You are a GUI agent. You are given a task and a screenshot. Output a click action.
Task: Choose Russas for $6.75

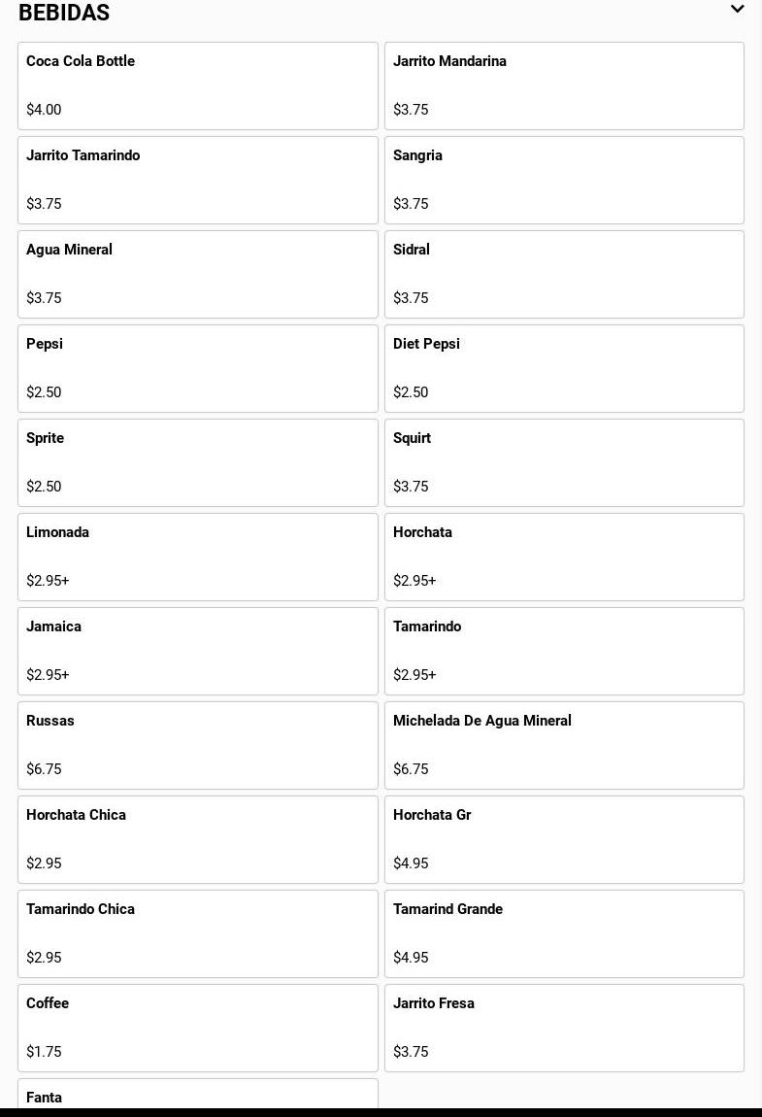pyautogui.click(x=198, y=746)
